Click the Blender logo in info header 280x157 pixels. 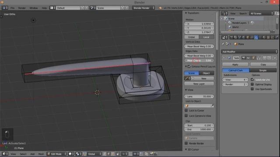[161, 8]
